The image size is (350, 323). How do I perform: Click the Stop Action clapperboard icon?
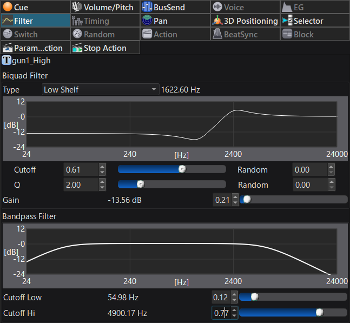click(x=77, y=48)
